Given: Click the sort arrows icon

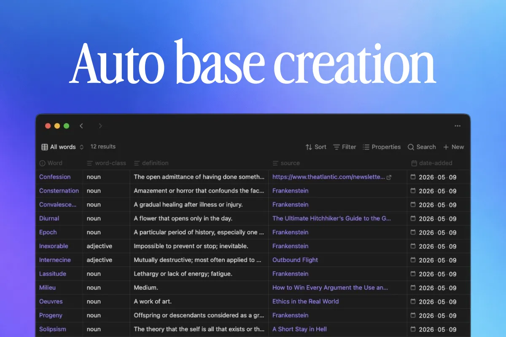Looking at the screenshot, I should 309,147.
